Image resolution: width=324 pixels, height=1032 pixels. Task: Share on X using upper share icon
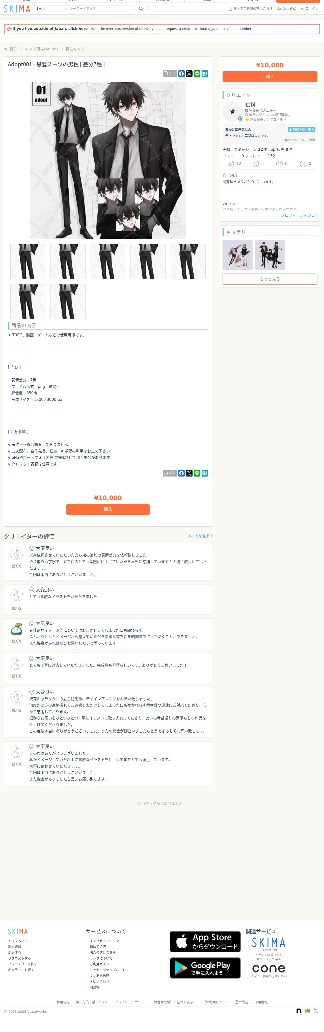[189, 74]
